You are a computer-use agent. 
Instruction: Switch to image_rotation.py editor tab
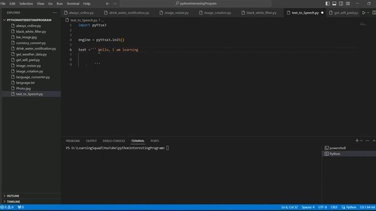click(x=217, y=13)
